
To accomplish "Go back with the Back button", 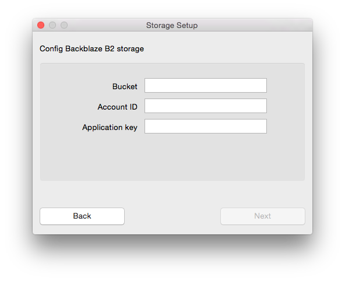I will 82,216.
